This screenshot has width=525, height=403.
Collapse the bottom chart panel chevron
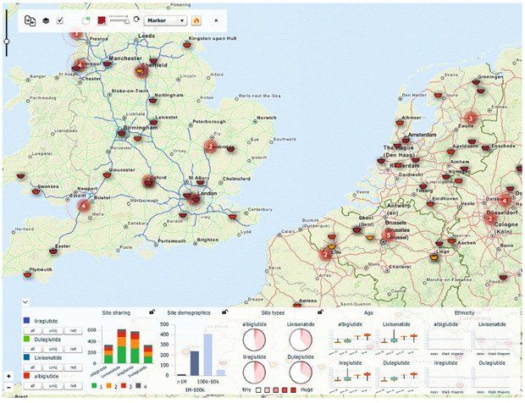25,301
